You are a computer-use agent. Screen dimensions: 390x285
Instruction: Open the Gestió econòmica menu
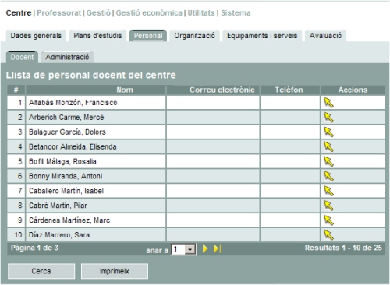[149, 12]
